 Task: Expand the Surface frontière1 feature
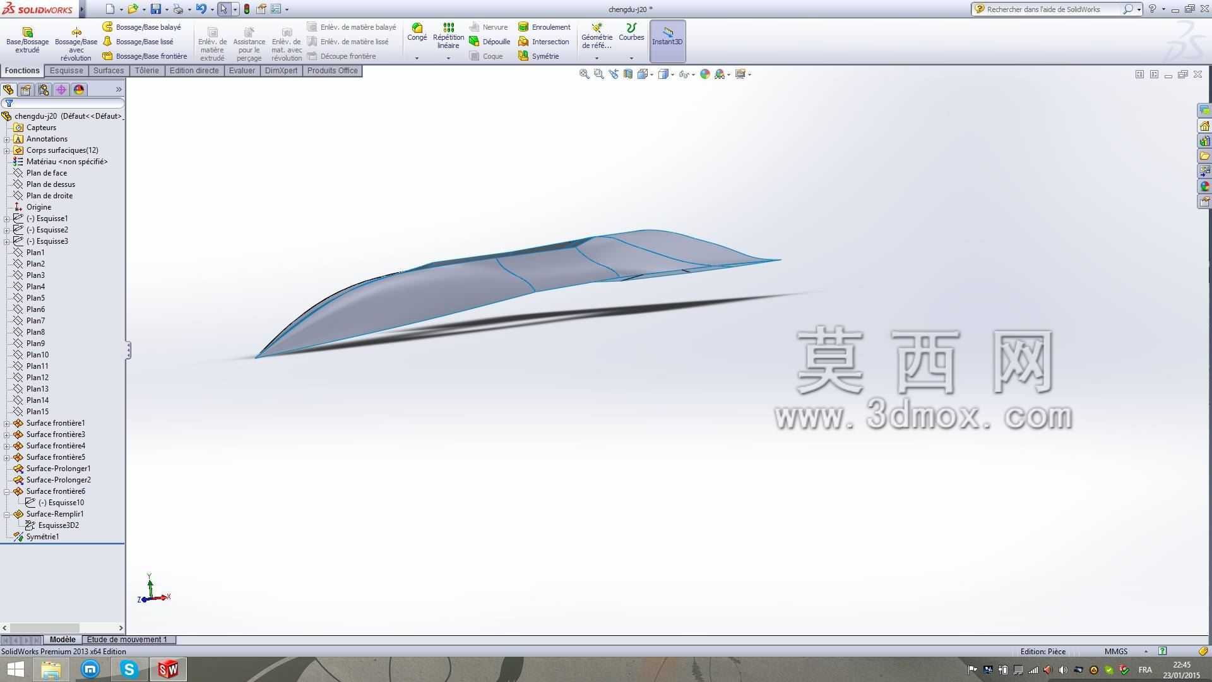pyautogui.click(x=7, y=423)
